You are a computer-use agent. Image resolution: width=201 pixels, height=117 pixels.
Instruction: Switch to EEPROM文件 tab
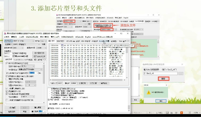tap(60, 41)
